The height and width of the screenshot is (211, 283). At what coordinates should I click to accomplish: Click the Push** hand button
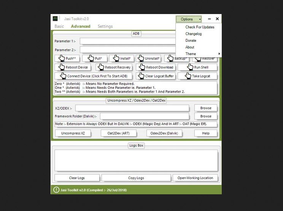[67, 58]
